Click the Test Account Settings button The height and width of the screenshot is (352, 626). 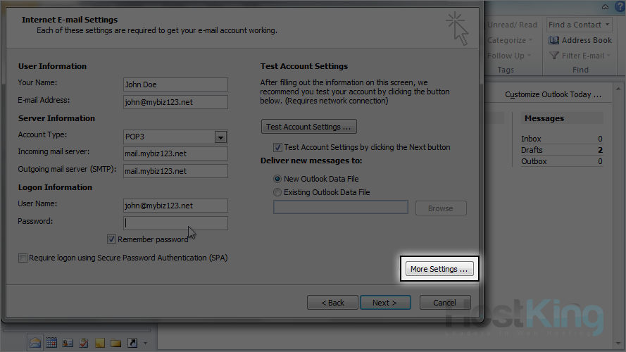[x=308, y=127]
